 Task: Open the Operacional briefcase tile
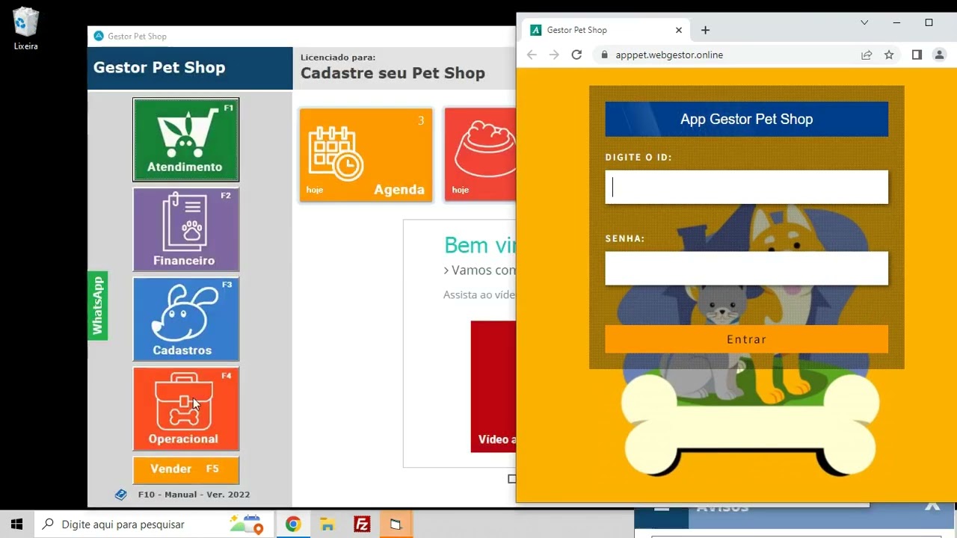tap(186, 409)
